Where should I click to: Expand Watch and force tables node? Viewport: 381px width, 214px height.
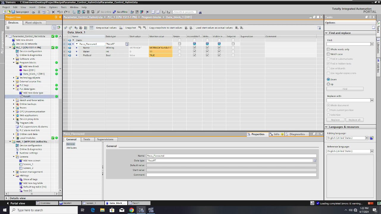14,100
